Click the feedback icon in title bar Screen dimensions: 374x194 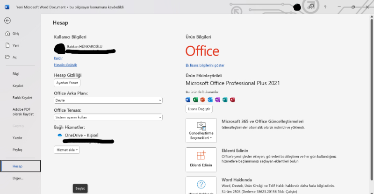[311, 7]
